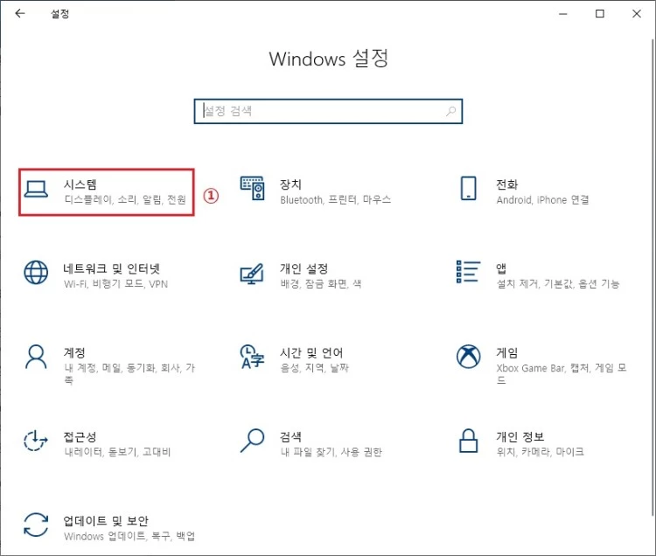
Task: Open 네트워크 및 인터넷 settings title
Action: [112, 268]
